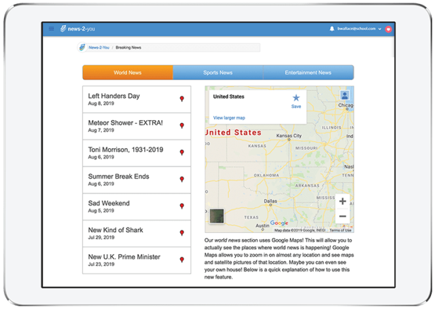Click the red heart icon in header
The width and height of the screenshot is (435, 309).
(x=388, y=29)
